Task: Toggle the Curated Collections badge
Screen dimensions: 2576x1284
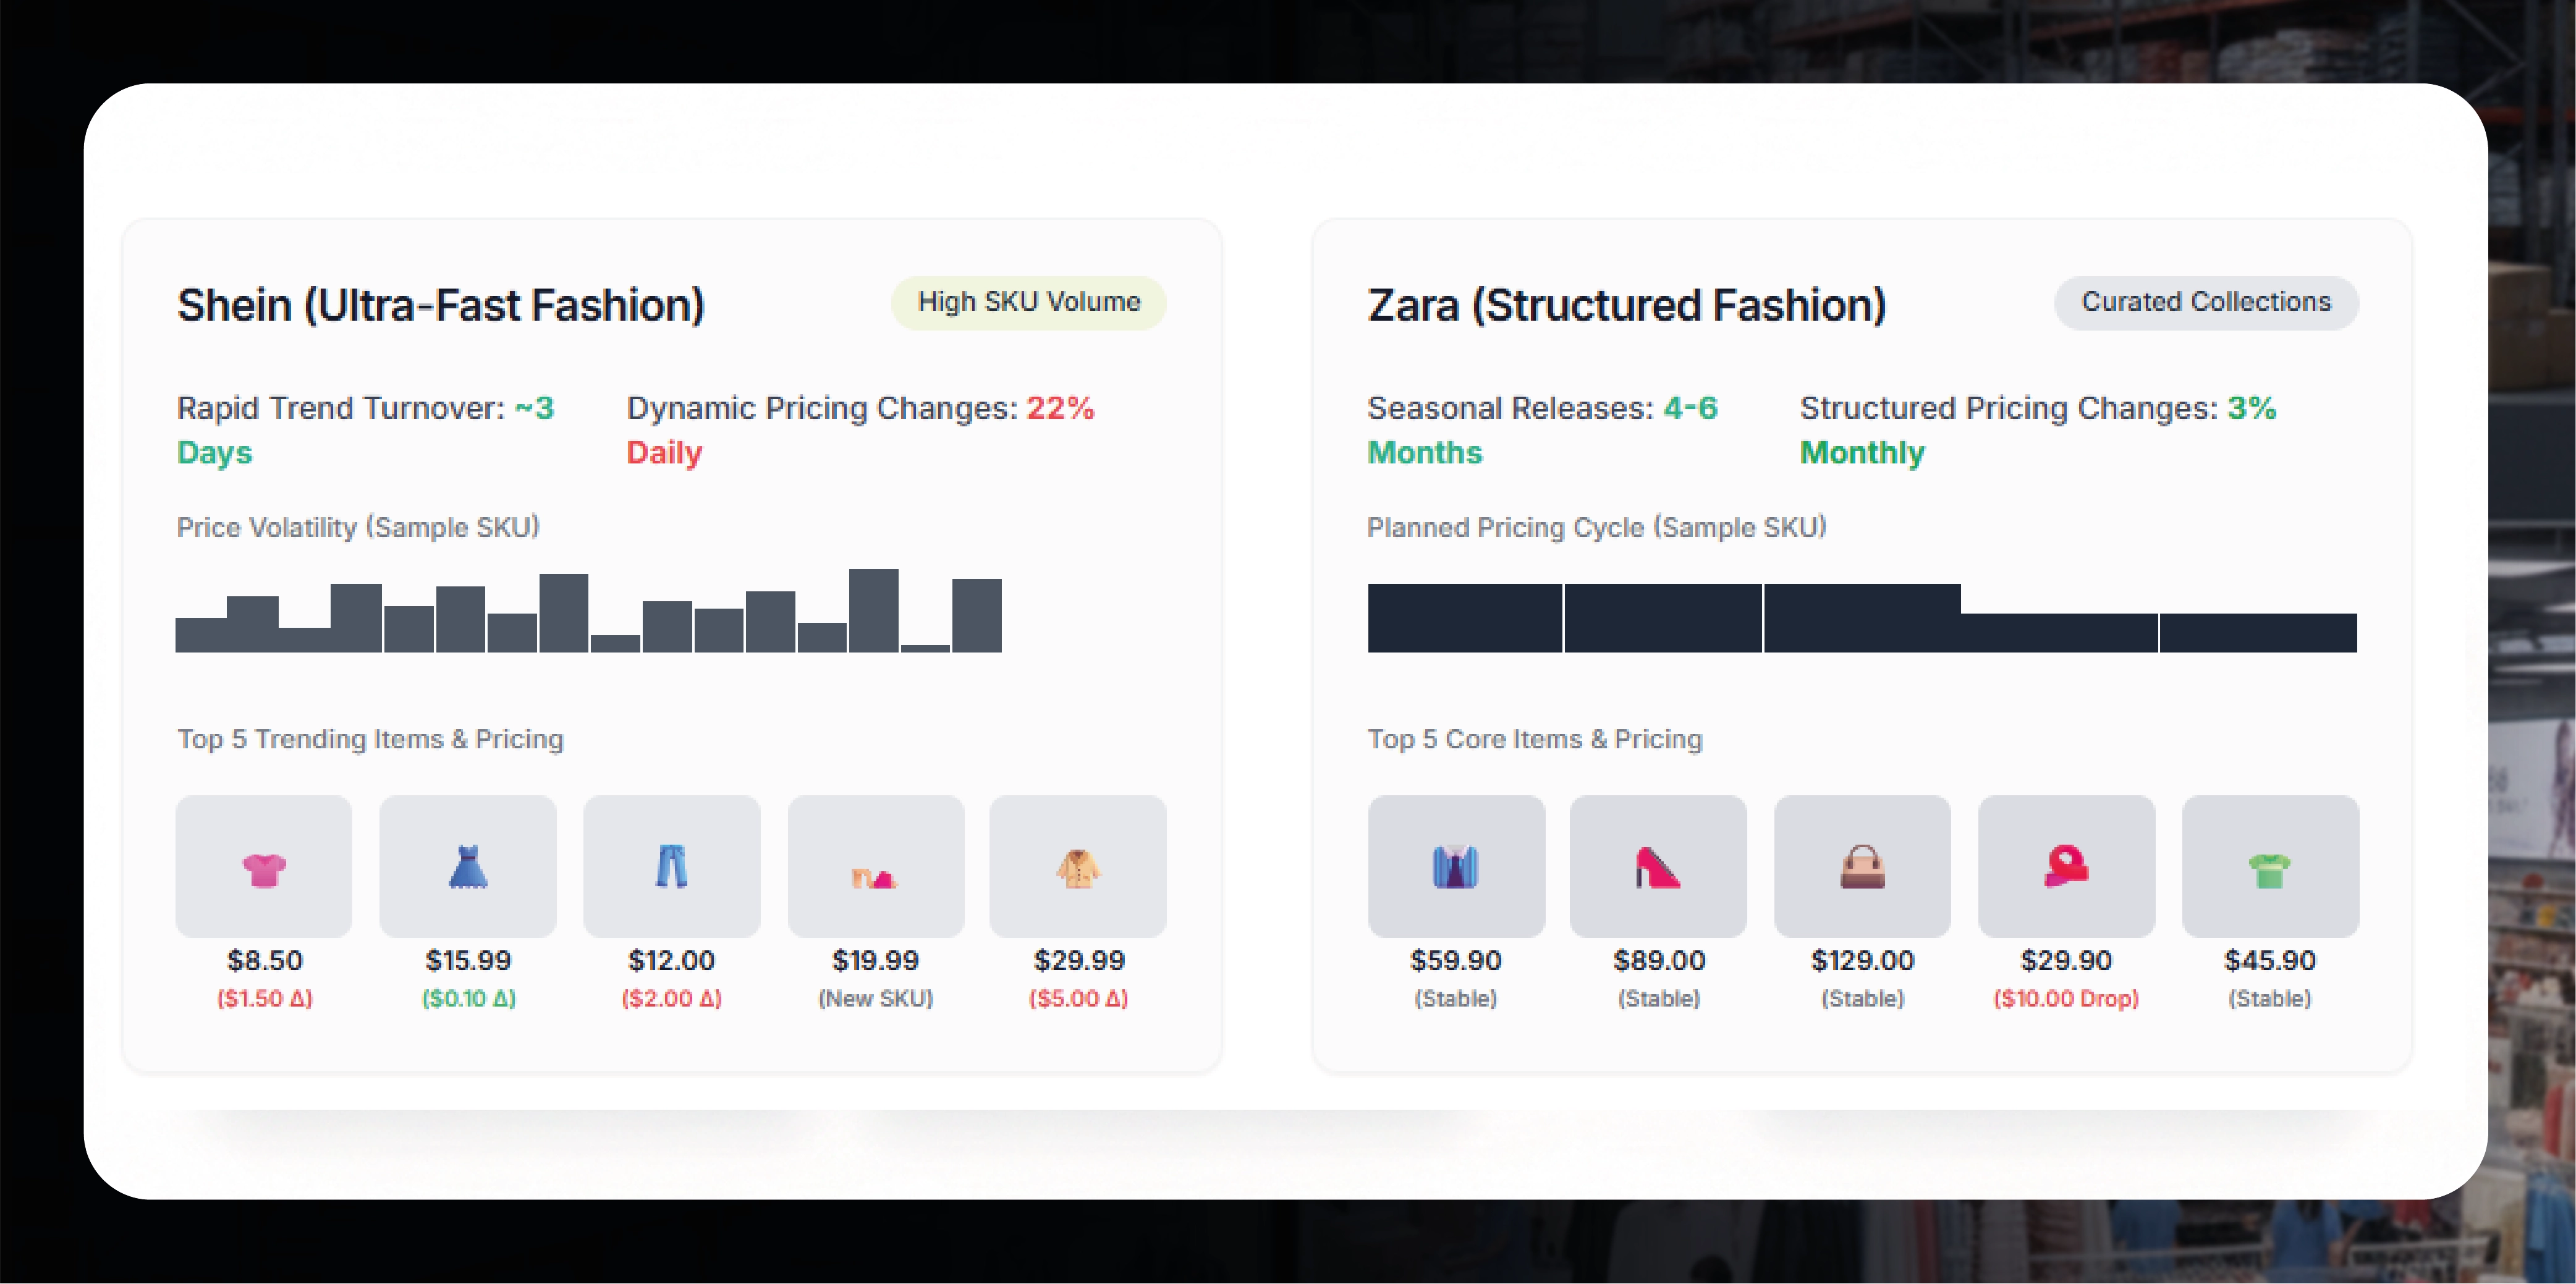Action: tap(2206, 302)
